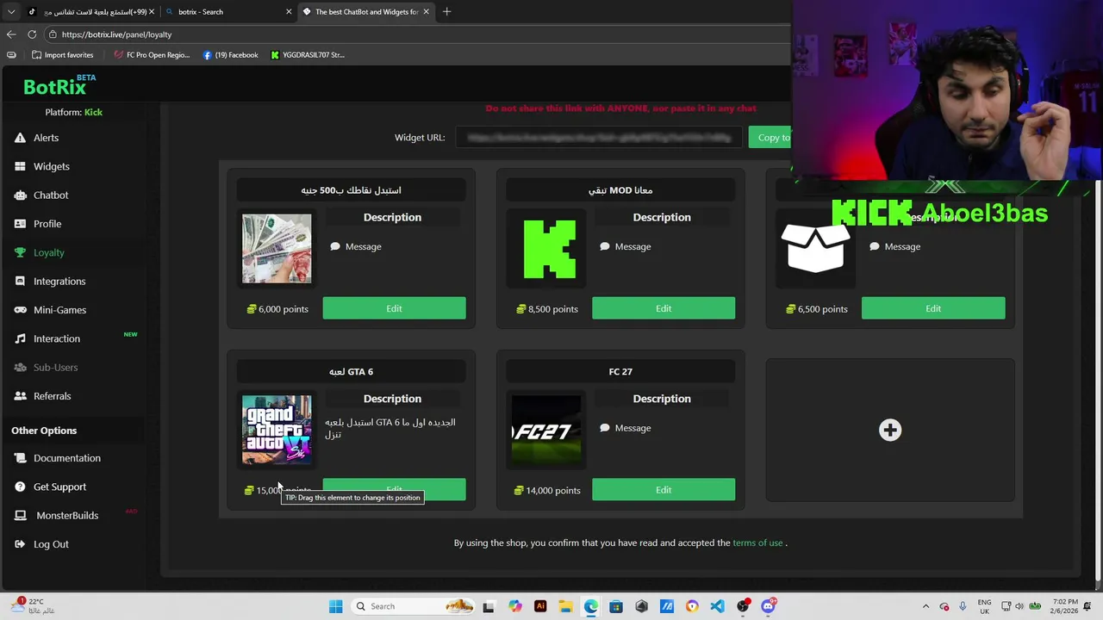This screenshot has height=620, width=1103.
Task: Open the (19) Facebook bookmark
Action: coord(230,55)
